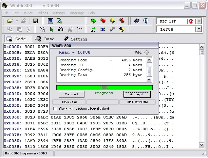
Task: Click the yellow chip blank-check icon
Action: click(122, 29)
